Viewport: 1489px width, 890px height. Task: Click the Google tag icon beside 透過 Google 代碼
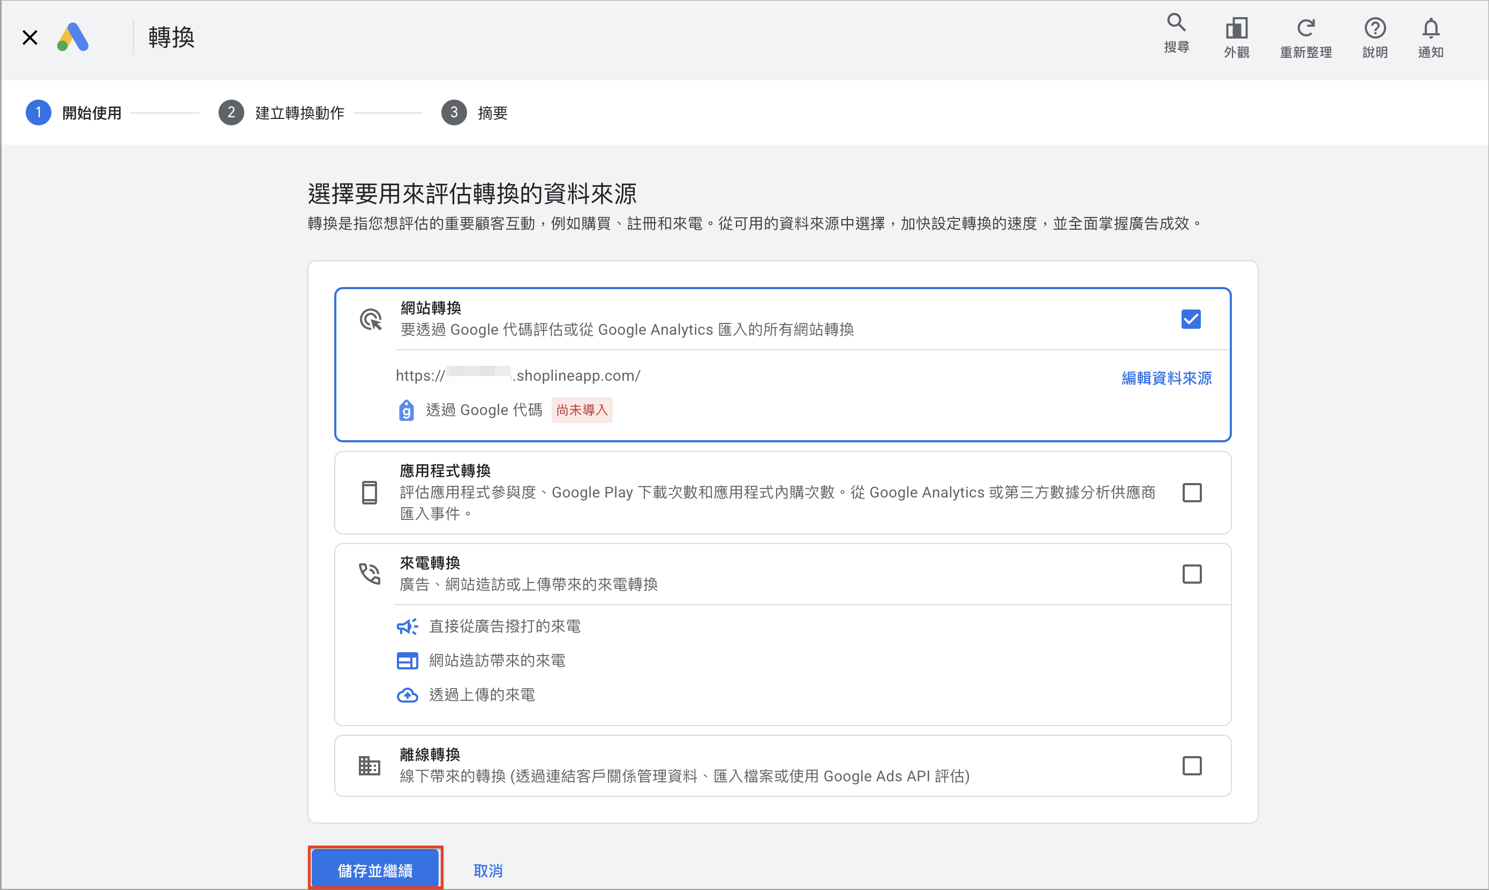point(406,410)
